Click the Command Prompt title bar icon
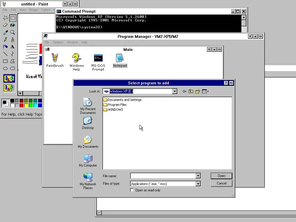 (x=59, y=11)
